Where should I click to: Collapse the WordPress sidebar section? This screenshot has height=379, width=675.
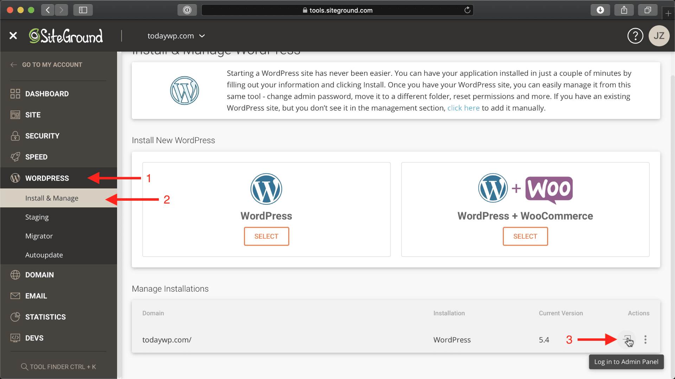58,178
